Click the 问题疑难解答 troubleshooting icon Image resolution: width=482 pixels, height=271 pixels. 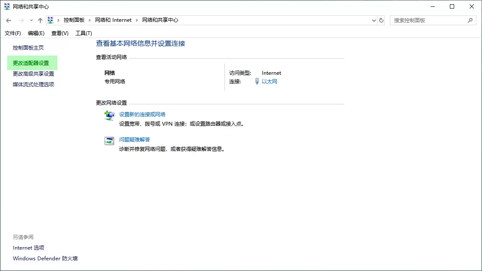tap(108, 141)
